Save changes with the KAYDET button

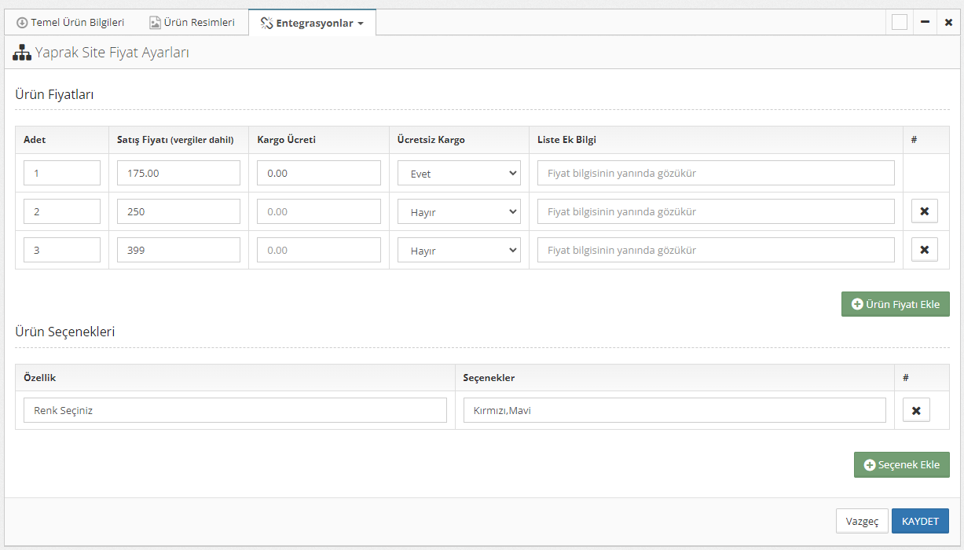(x=919, y=521)
